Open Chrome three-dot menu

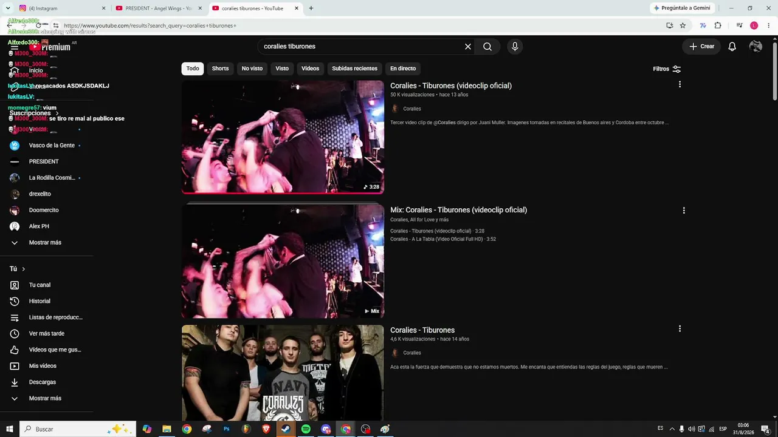(769, 25)
